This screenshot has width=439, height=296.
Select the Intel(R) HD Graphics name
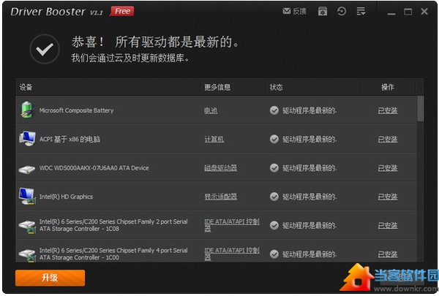[66, 197]
